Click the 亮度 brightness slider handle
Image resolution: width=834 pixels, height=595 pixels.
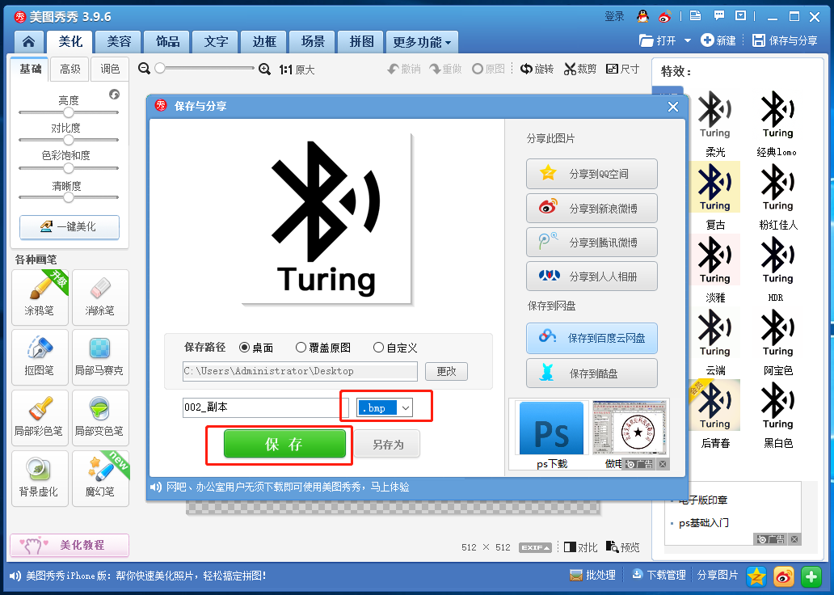coord(68,112)
